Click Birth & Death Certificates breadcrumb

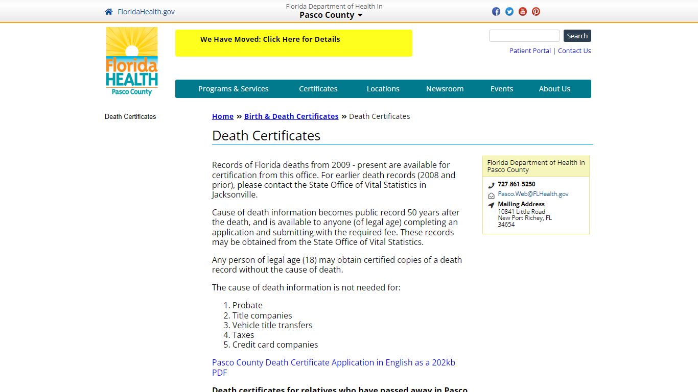click(291, 116)
